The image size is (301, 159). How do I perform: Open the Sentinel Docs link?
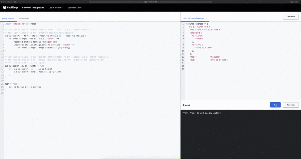click(75, 8)
